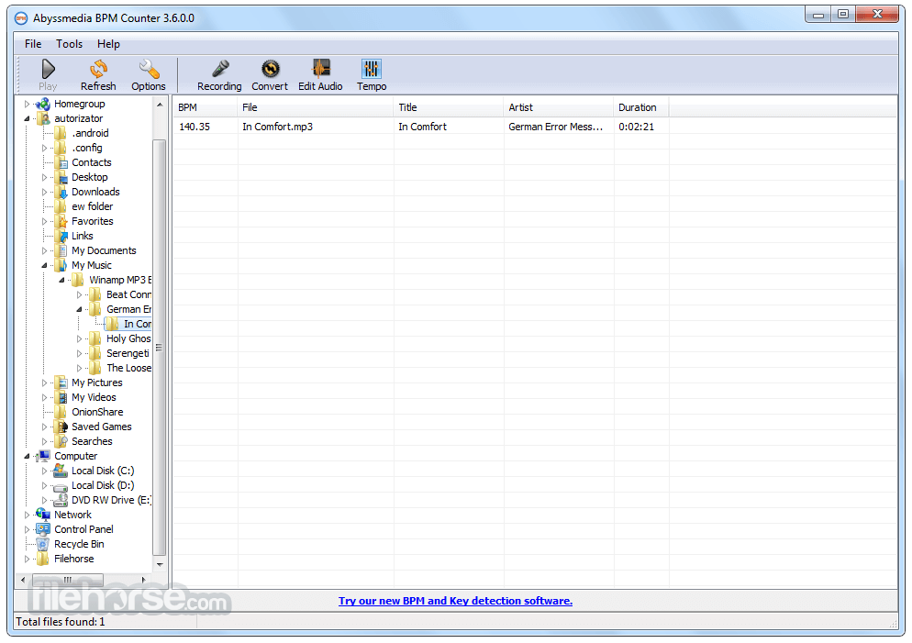The width and height of the screenshot is (912, 643).
Task: Open Options with the wrench icon
Action: [x=149, y=69]
